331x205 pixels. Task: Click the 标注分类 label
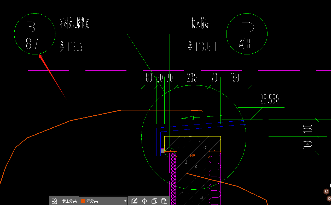(x=69, y=201)
